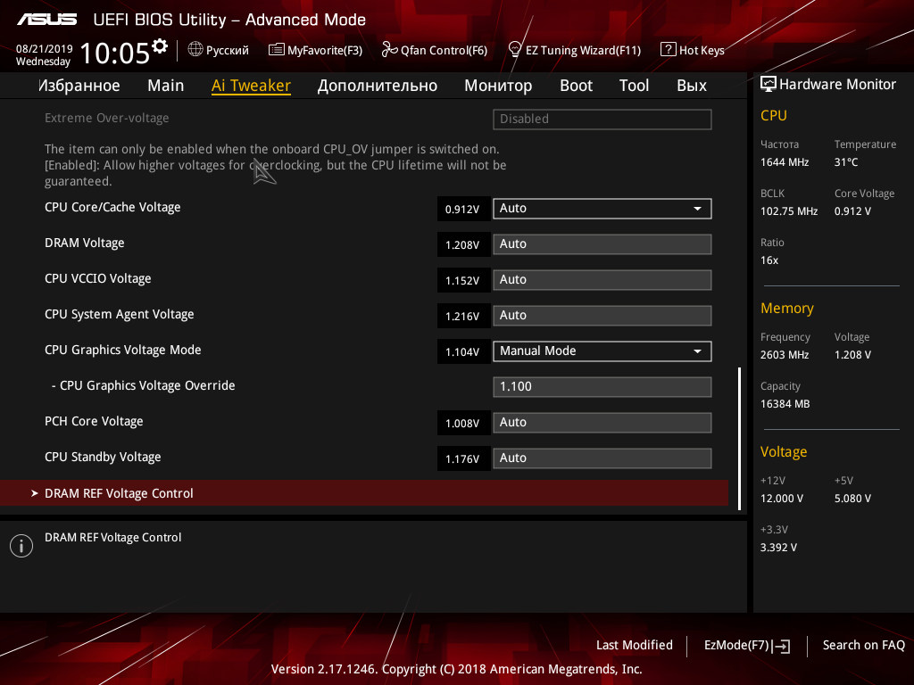Click the EzMode exit arrow icon
The height and width of the screenshot is (685, 914).
781,646
